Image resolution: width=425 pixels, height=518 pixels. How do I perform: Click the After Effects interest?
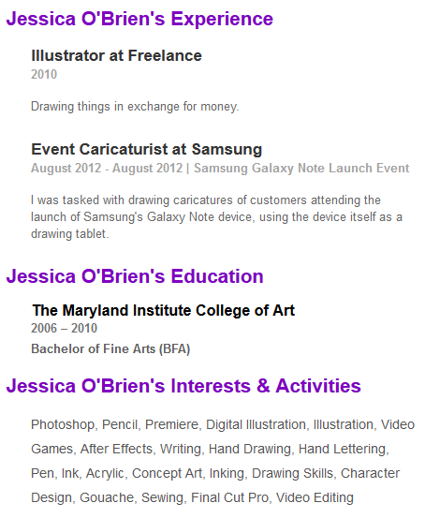pyautogui.click(x=116, y=450)
